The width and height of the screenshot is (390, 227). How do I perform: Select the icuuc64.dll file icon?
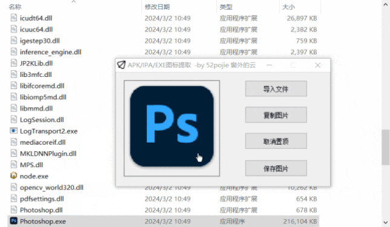point(14,29)
